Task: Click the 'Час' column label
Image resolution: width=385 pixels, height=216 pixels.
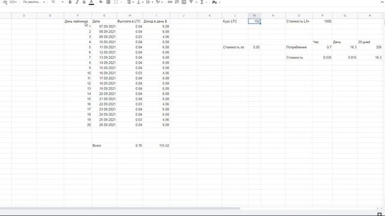Action: 322,42
